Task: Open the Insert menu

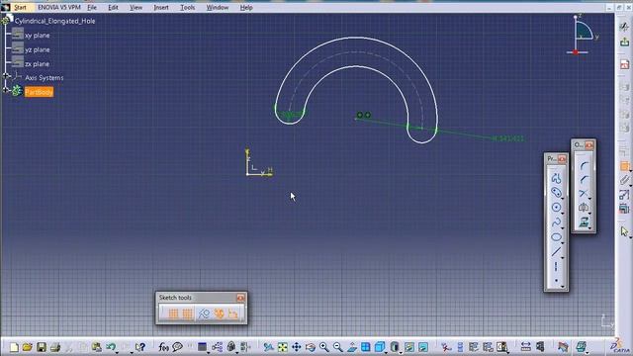Action: [x=161, y=7]
